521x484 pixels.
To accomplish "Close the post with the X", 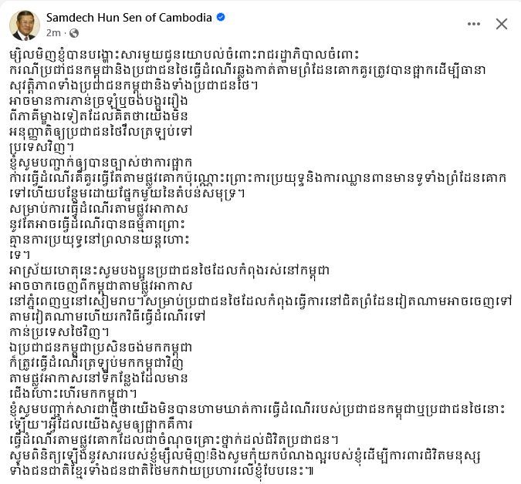I will (501, 24).
